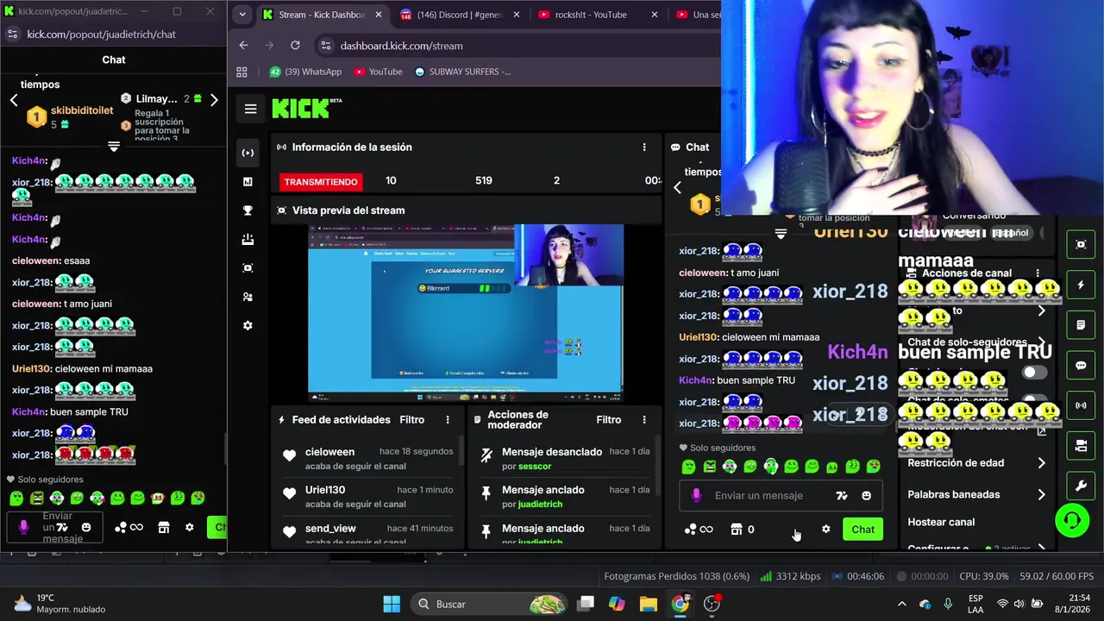The image size is (1104, 621).
Task: Open the Windows Start button
Action: pyautogui.click(x=392, y=604)
